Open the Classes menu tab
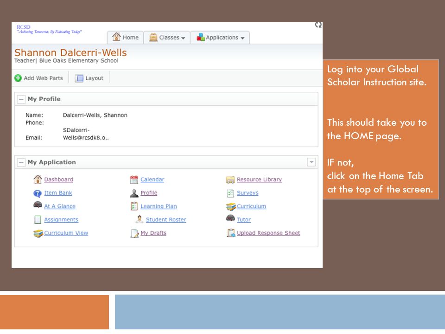 pos(167,38)
